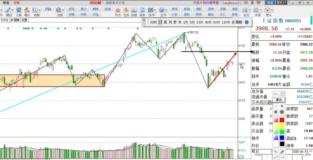
Task: Open the 决策 decision menu
Action: tap(17, 3)
